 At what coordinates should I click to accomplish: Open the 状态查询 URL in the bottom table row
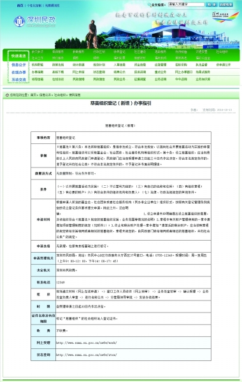(87, 355)
